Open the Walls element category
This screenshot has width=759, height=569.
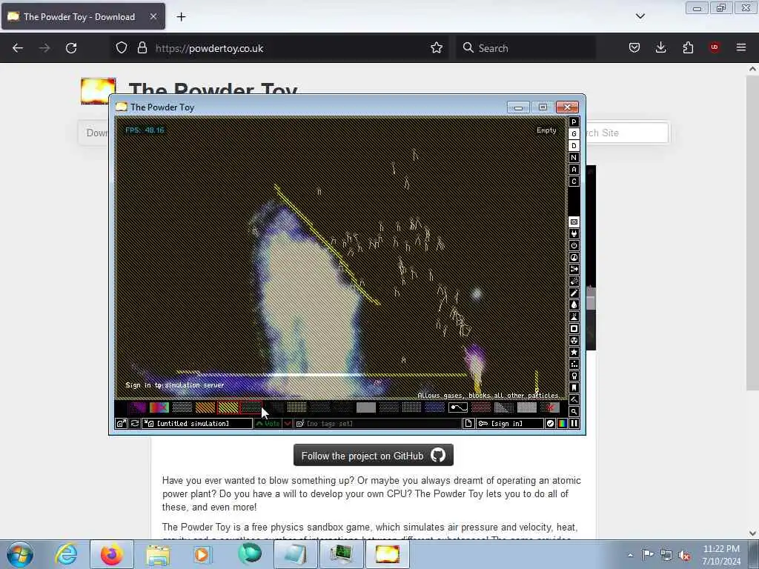pyautogui.click(x=574, y=222)
